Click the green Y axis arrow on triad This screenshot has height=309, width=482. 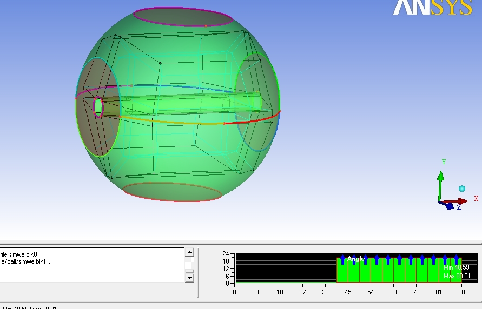click(x=441, y=179)
